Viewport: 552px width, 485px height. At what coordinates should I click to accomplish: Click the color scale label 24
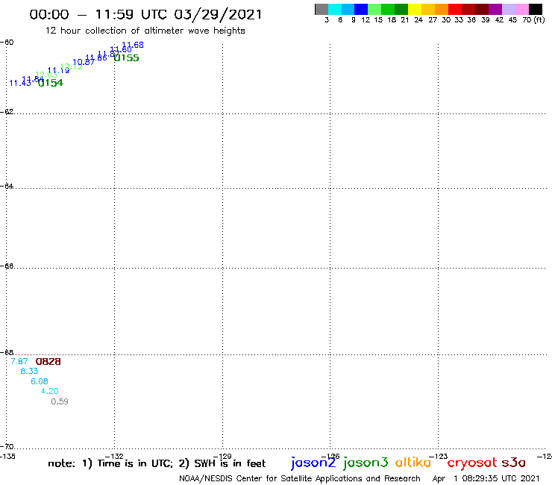(x=418, y=20)
